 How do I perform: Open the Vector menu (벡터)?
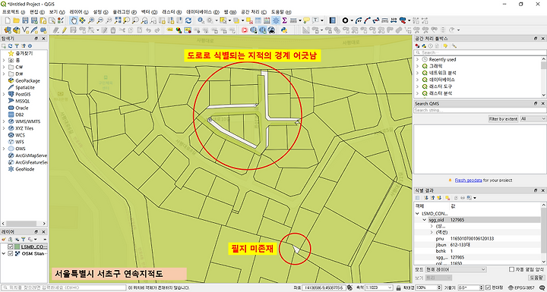pos(149,12)
